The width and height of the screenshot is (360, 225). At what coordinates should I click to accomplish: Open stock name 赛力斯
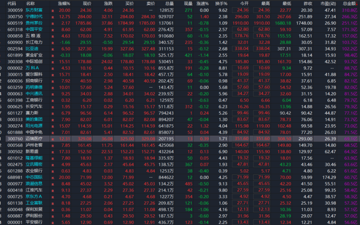[x=32, y=113]
